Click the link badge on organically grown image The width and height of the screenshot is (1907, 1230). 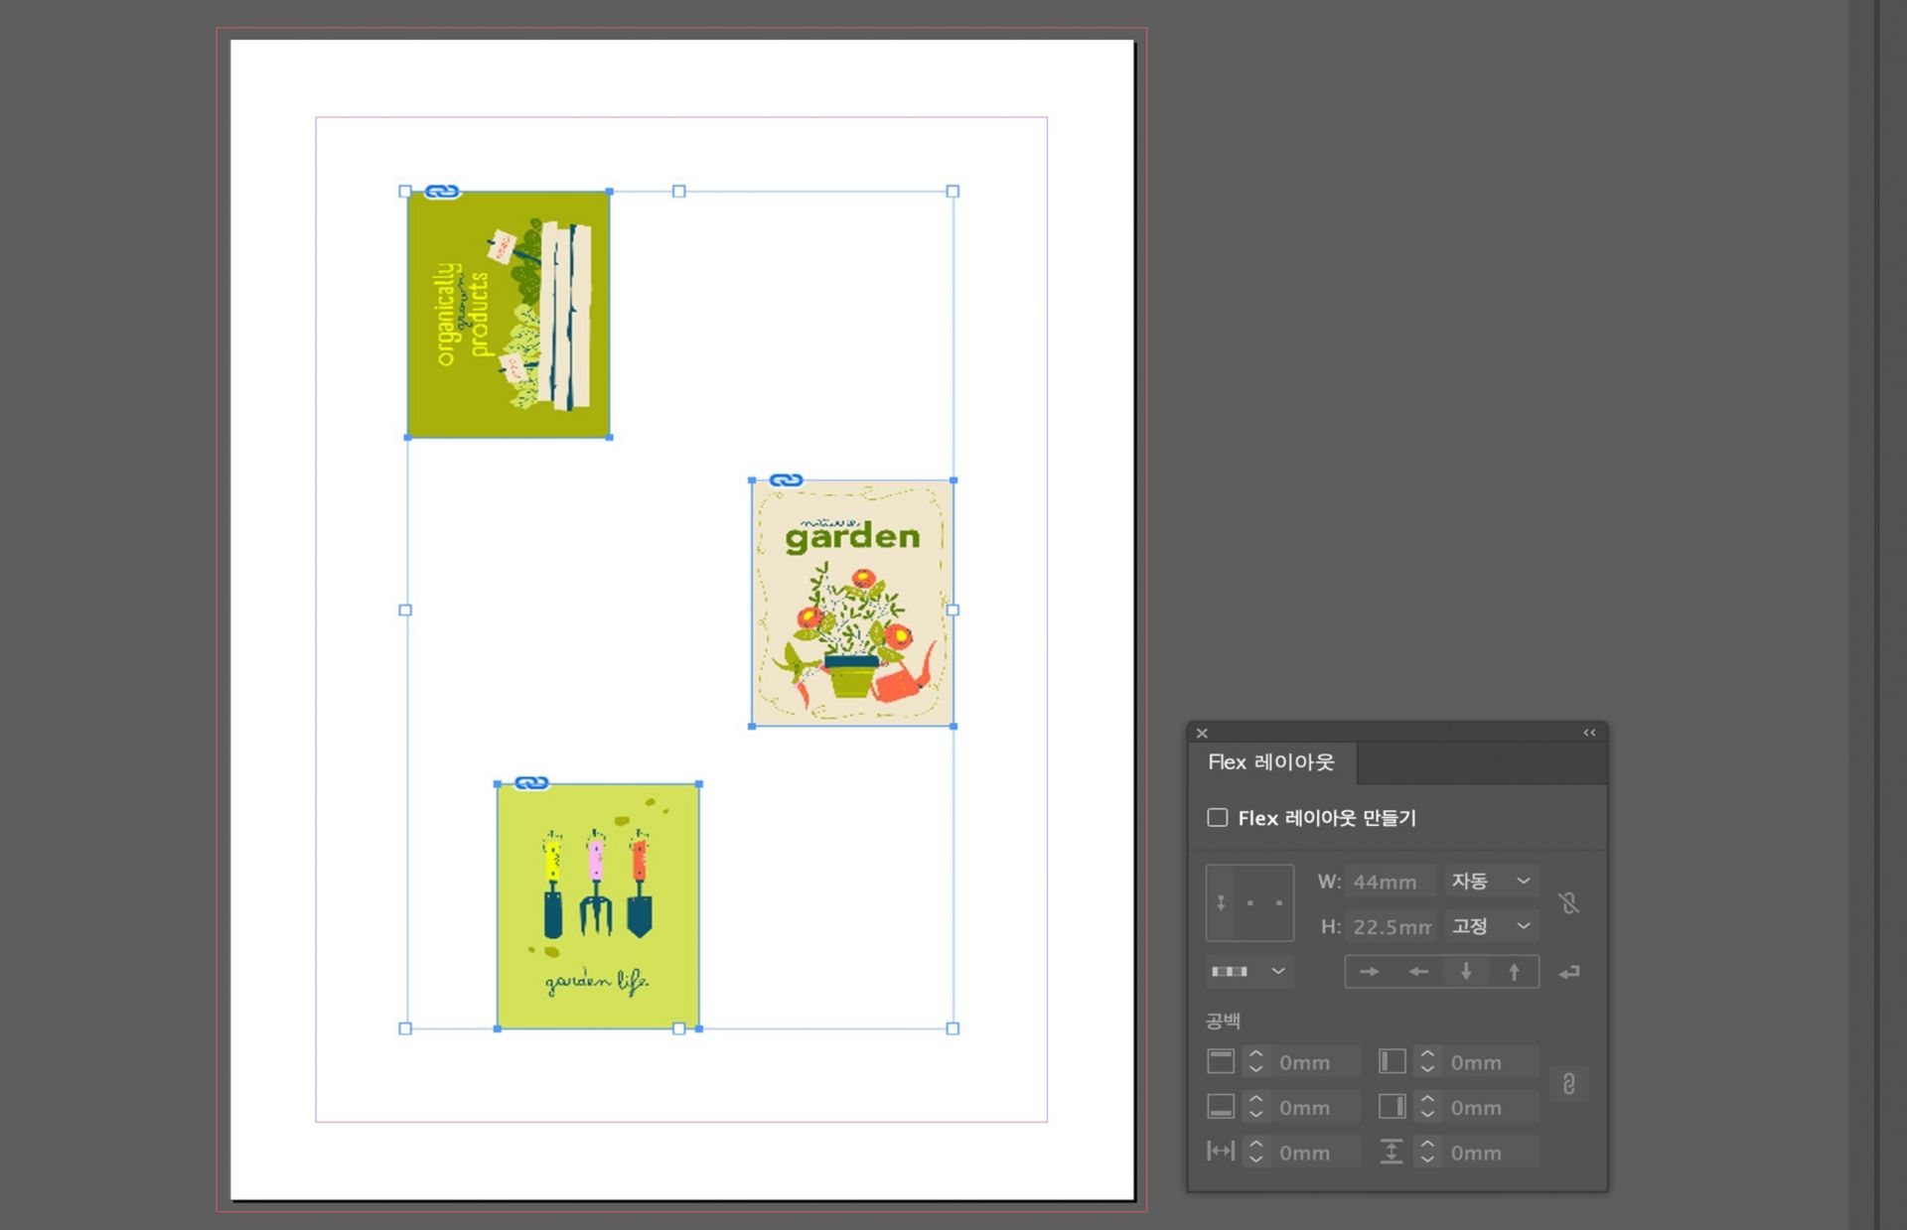[x=442, y=192]
